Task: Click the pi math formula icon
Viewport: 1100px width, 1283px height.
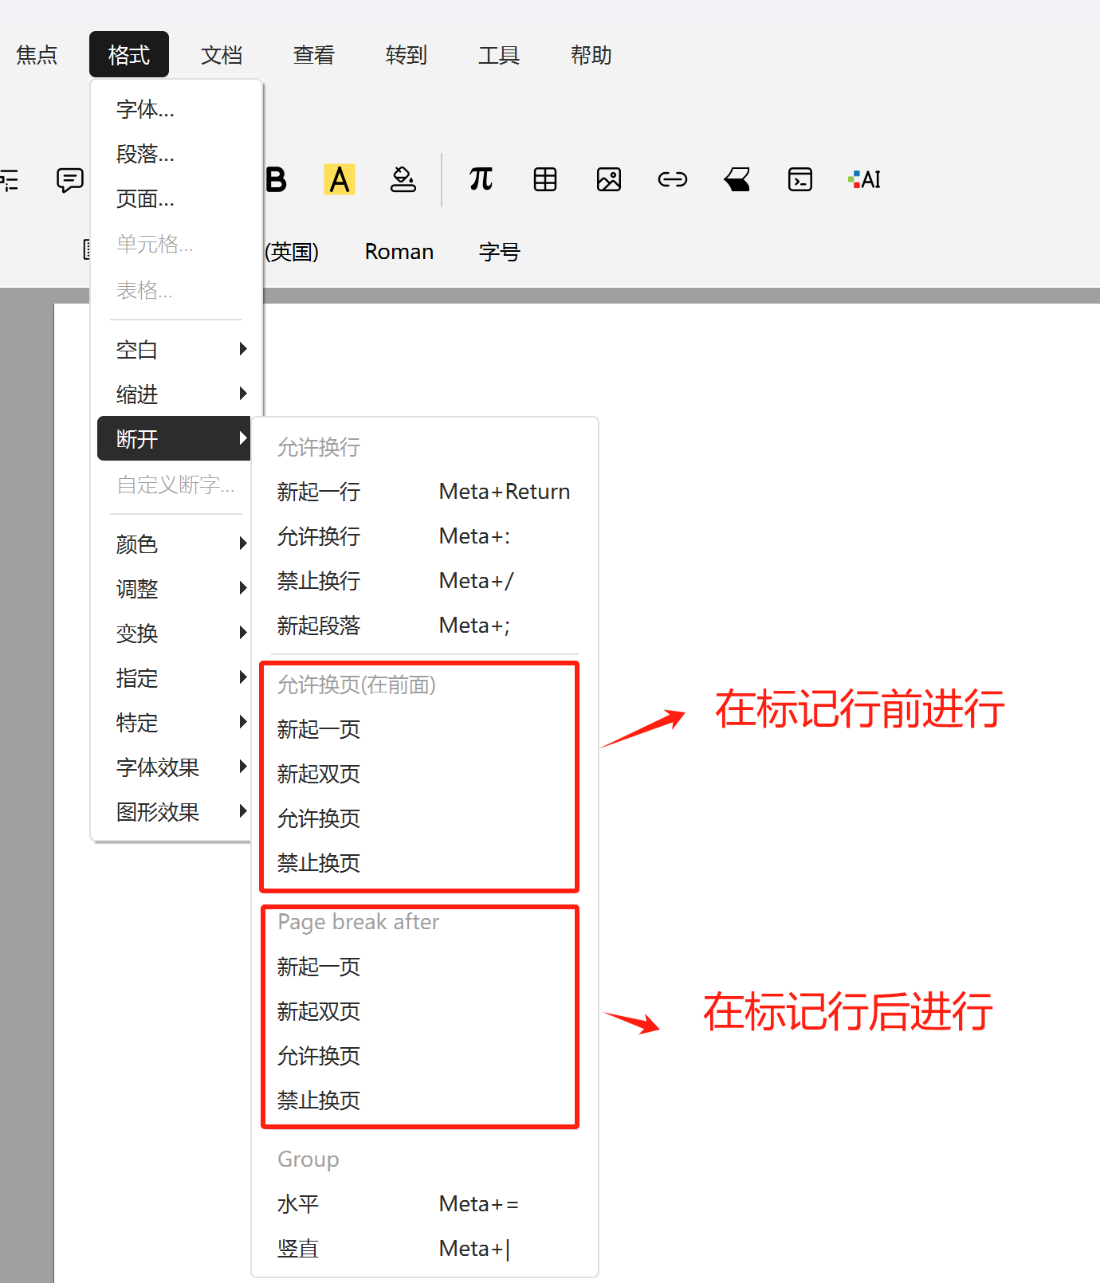Action: pyautogui.click(x=481, y=180)
